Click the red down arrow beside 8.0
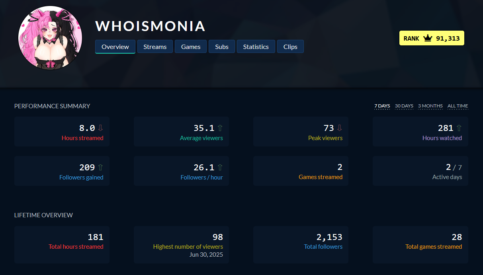Image resolution: width=483 pixels, height=275 pixels. 100,128
